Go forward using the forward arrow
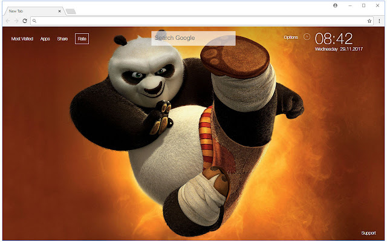 pos(16,21)
